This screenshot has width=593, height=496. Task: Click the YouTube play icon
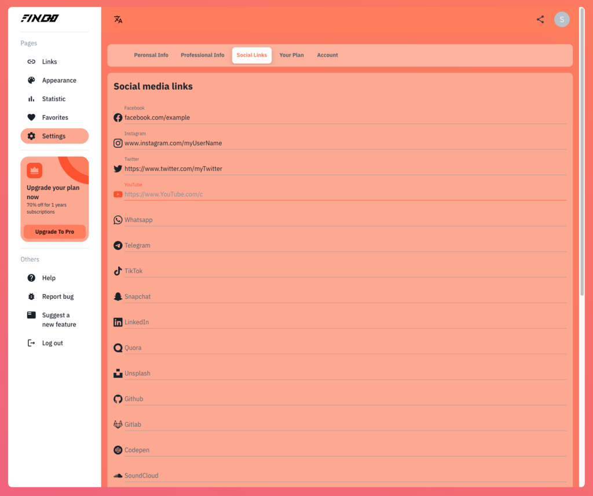(x=118, y=194)
